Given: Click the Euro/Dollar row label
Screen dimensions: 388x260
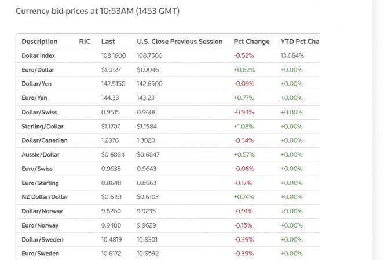Looking at the screenshot, I should (38, 70).
